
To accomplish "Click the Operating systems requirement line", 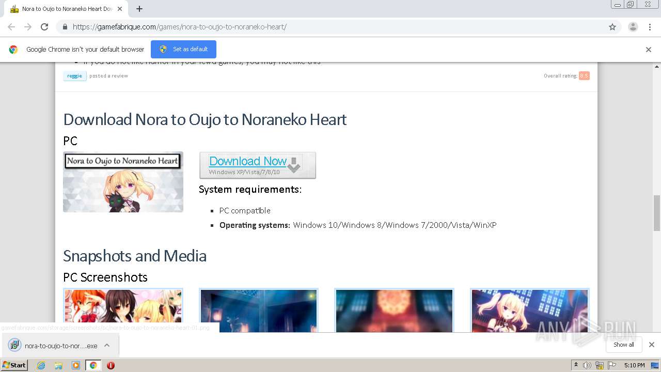I will (x=358, y=225).
